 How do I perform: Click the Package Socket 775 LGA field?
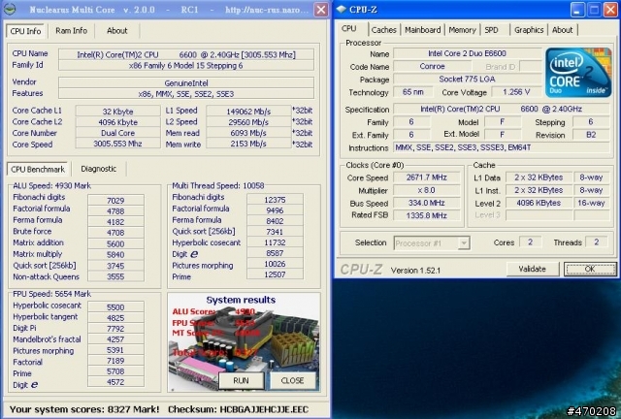[x=467, y=80]
